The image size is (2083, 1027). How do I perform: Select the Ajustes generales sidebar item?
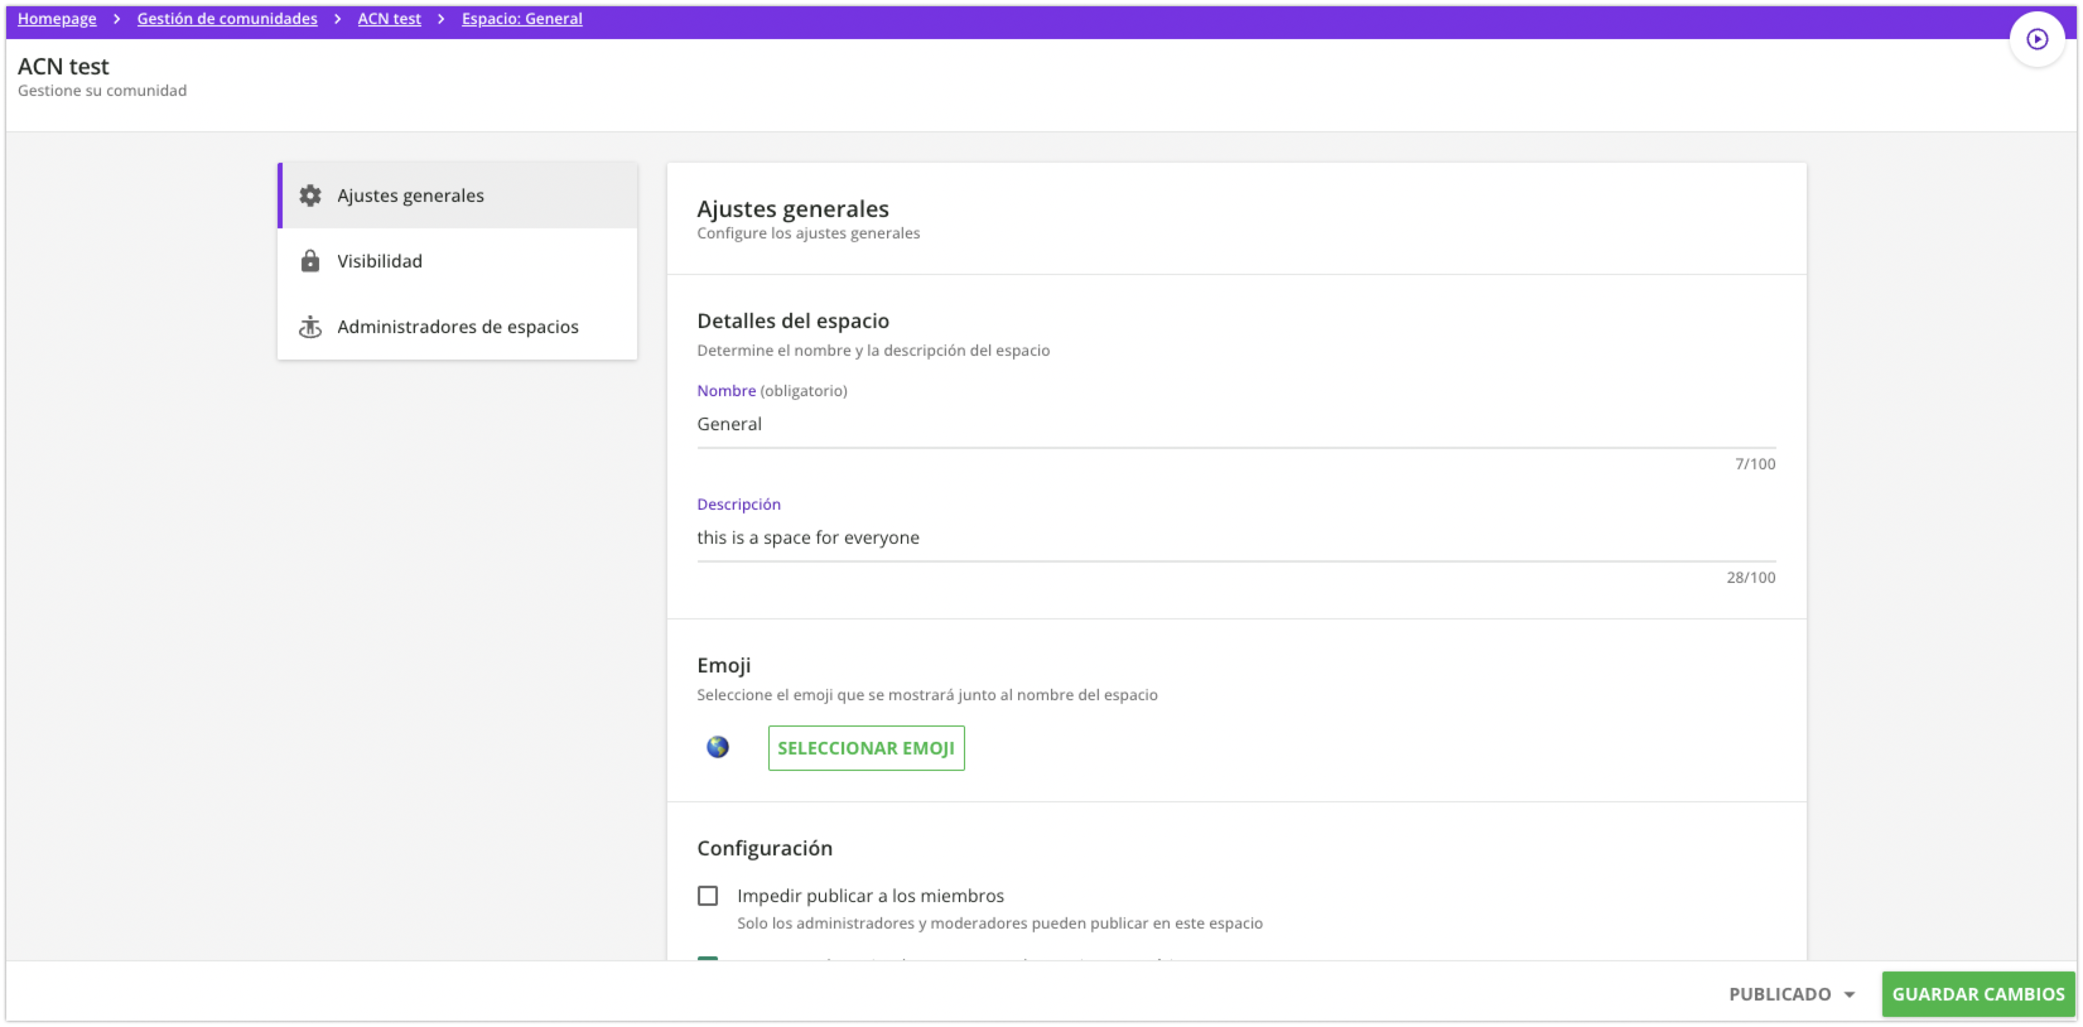click(410, 196)
